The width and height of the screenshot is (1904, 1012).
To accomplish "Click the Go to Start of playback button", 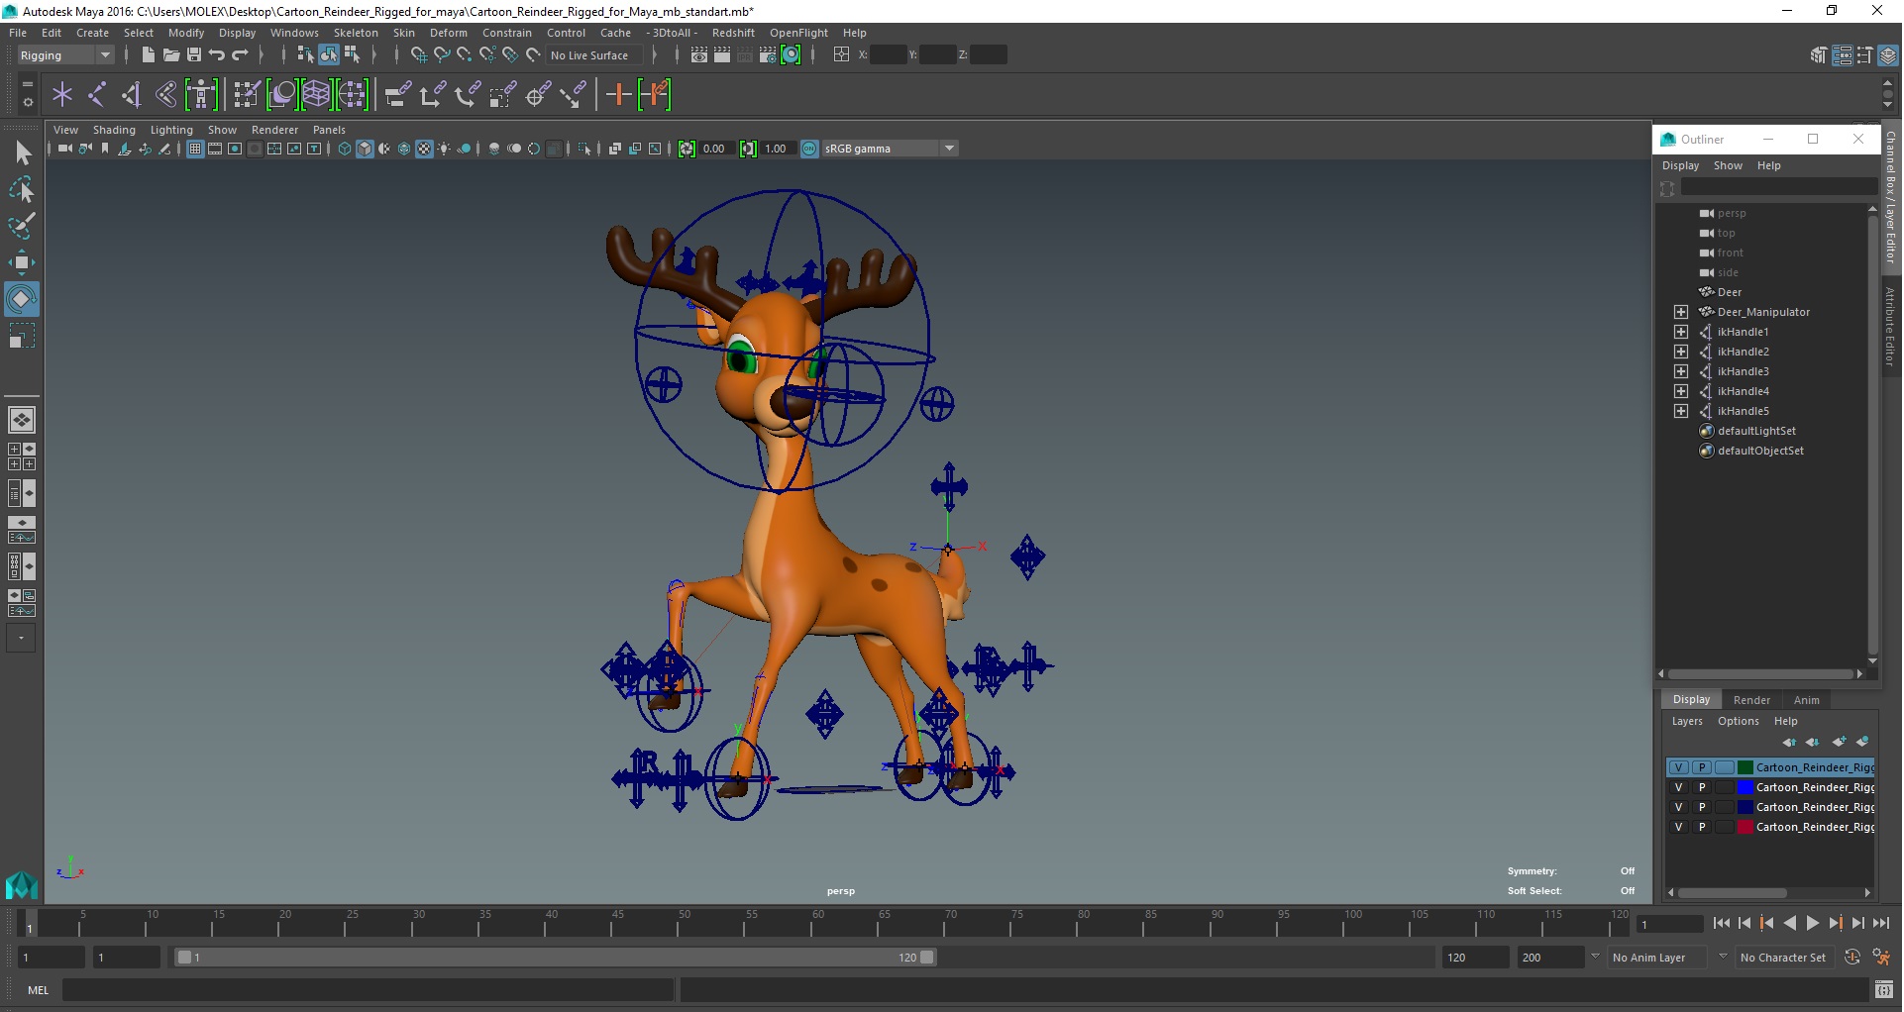I will click(x=1721, y=923).
